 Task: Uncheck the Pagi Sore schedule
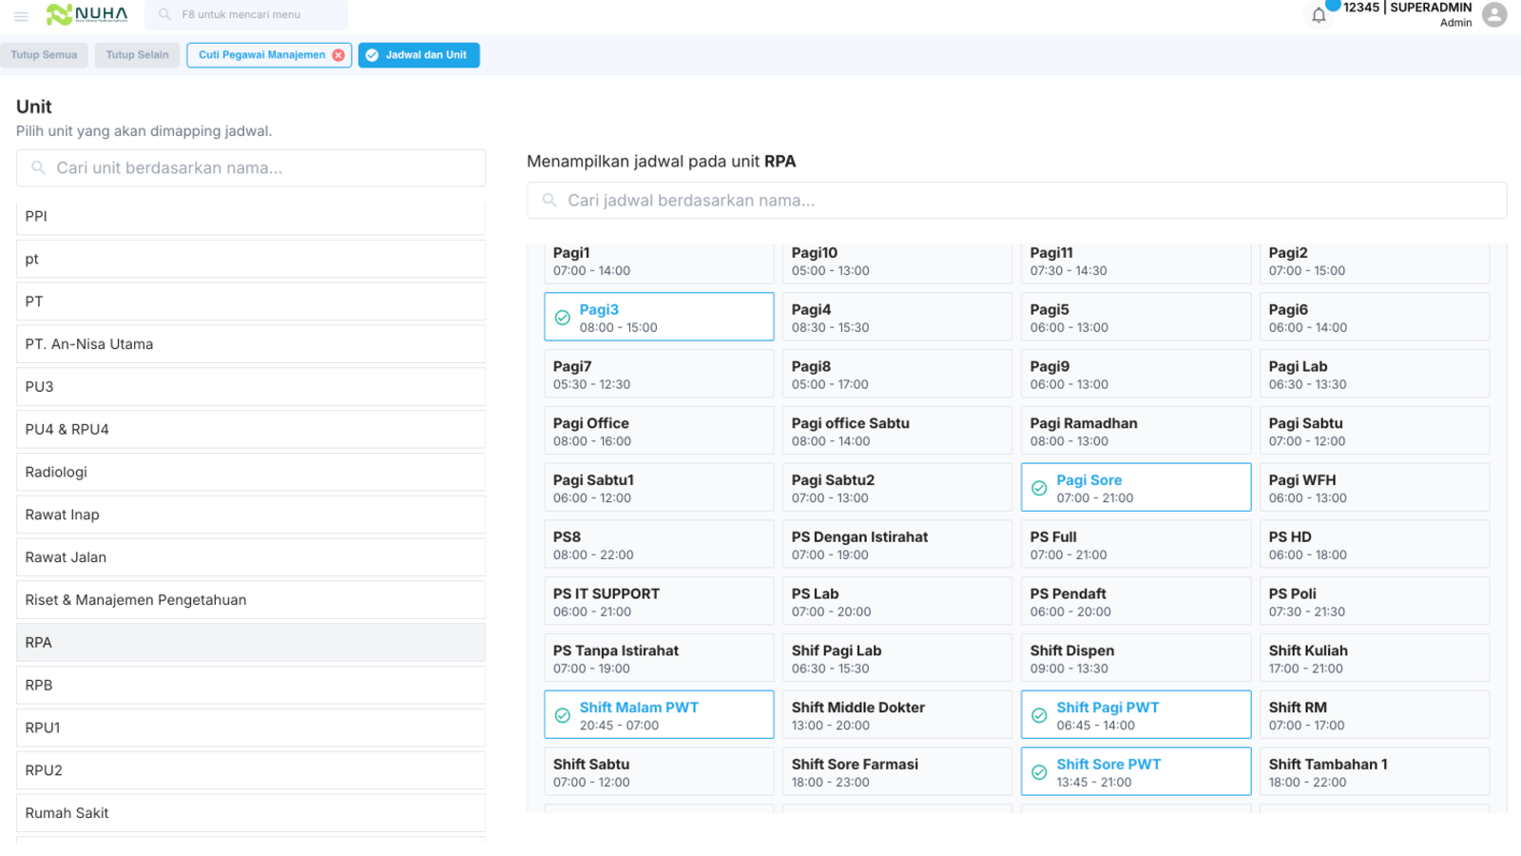click(1136, 487)
